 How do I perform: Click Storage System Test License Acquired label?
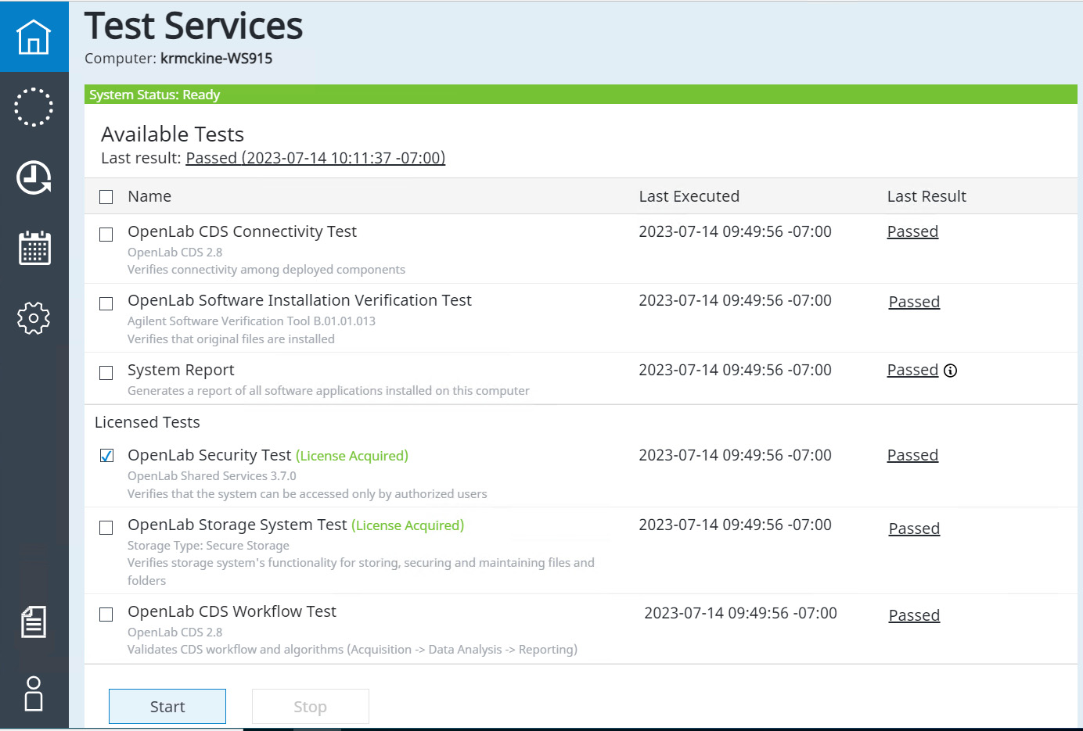[x=408, y=525]
